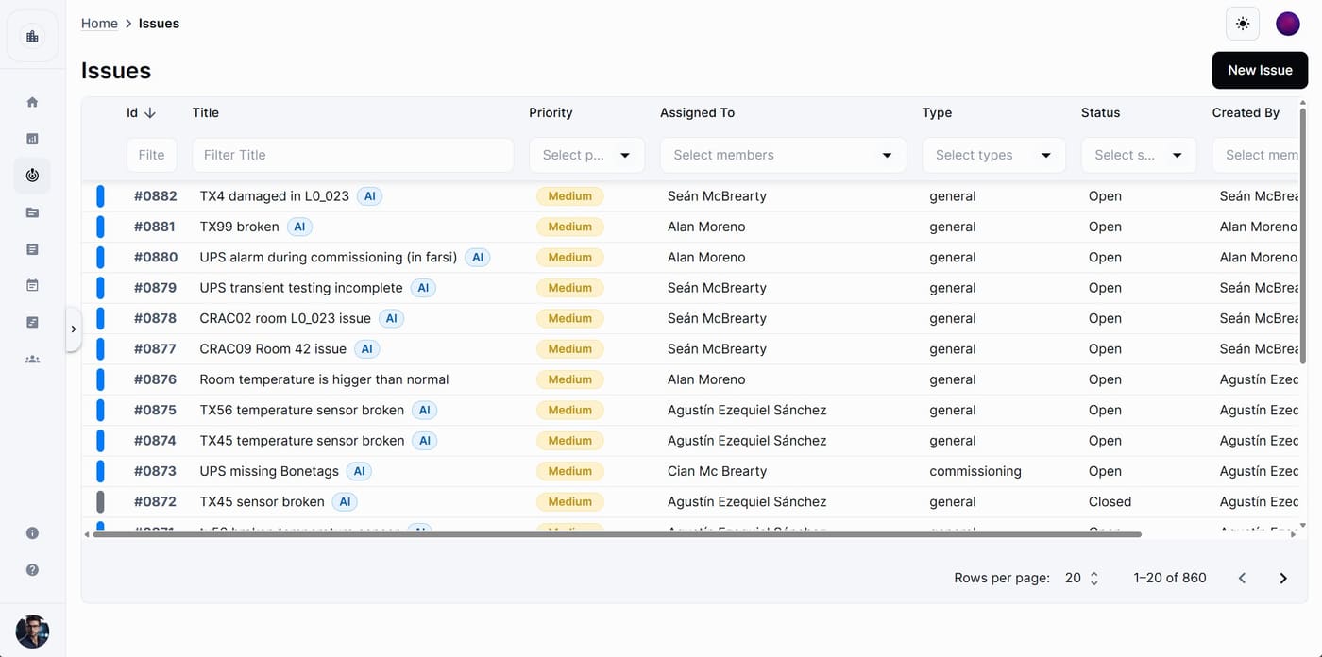The width and height of the screenshot is (1322, 657).
Task: Click '1–20 of 860' pagination text
Action: pos(1170,578)
